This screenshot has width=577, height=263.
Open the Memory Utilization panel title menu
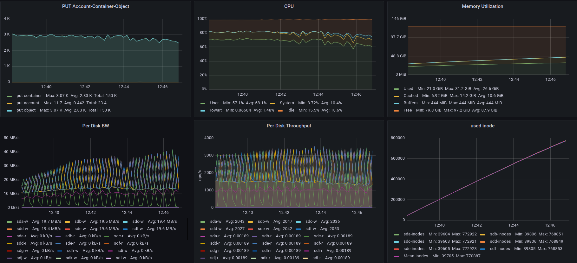point(482,6)
